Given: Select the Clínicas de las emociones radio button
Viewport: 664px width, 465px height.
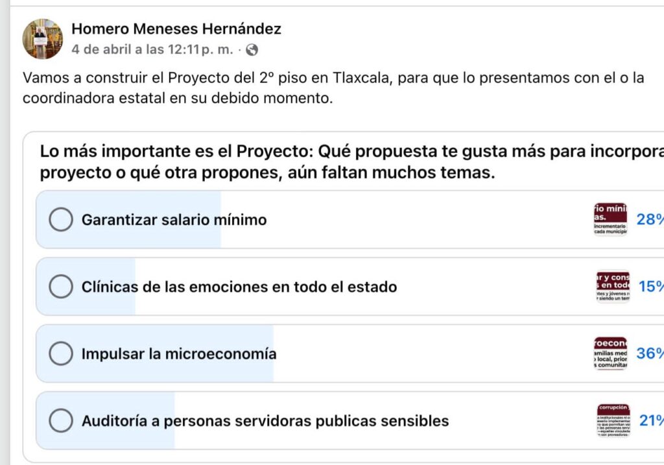Looking at the screenshot, I should (61, 286).
